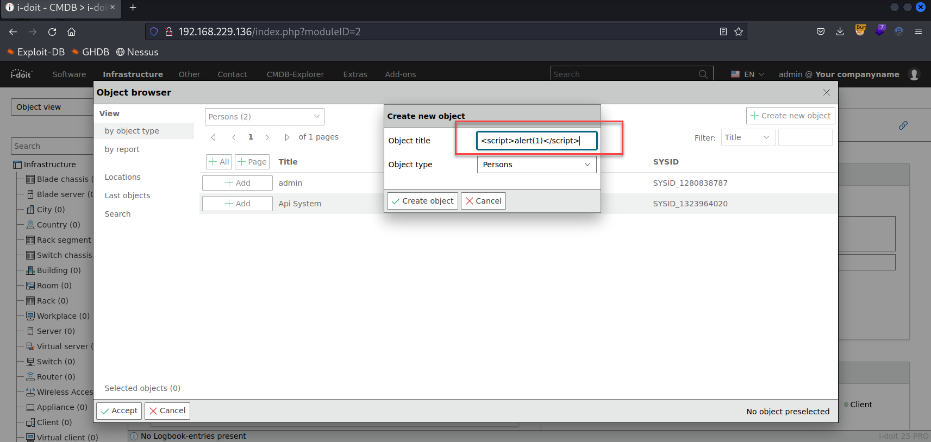Image resolution: width=931 pixels, height=442 pixels.
Task: Click the search magnifier icon in the header
Action: pos(703,74)
